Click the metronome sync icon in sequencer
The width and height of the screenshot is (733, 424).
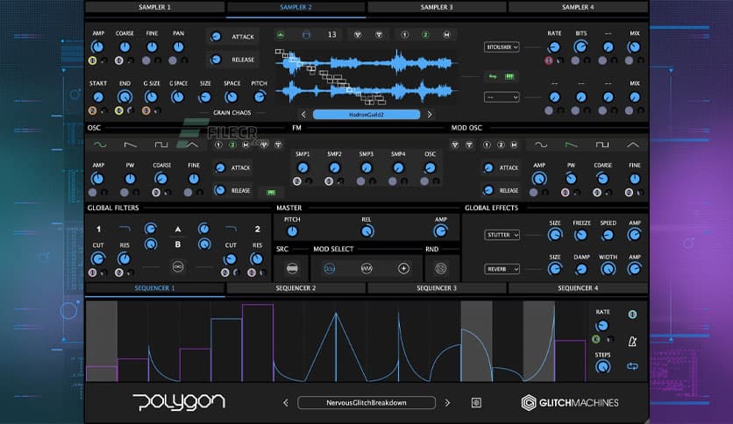[x=632, y=342]
